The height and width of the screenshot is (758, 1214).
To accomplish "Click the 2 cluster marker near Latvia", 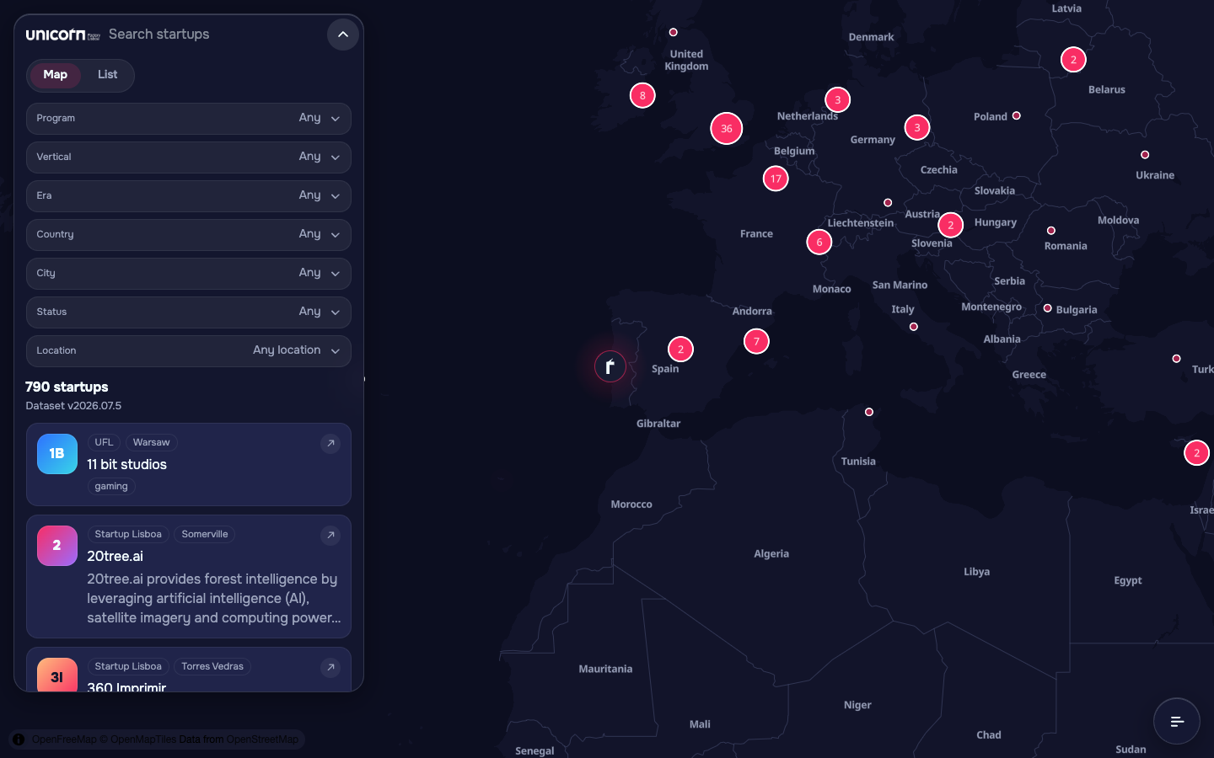I will [x=1073, y=60].
